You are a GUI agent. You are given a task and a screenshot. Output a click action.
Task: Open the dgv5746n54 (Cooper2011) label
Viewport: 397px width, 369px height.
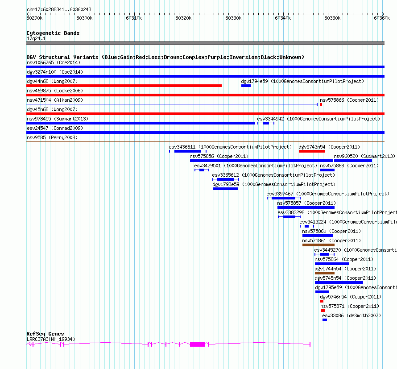[x=351, y=297]
